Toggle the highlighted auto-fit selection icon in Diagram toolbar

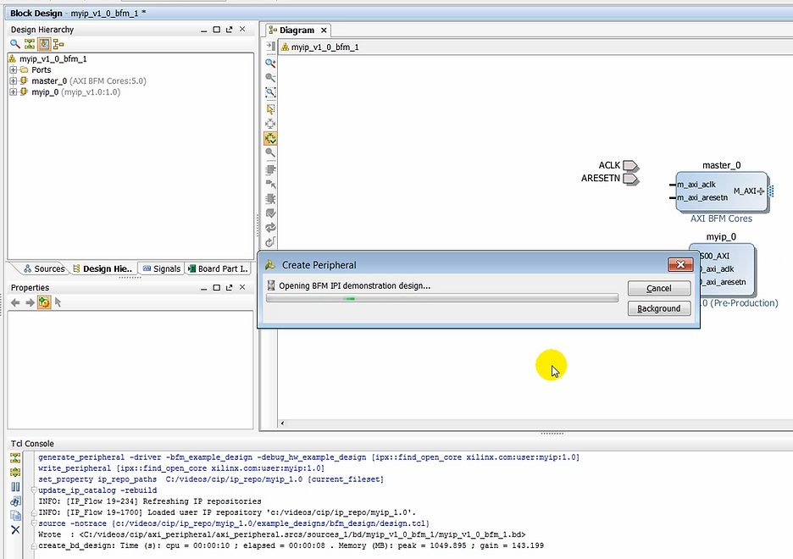click(x=271, y=138)
